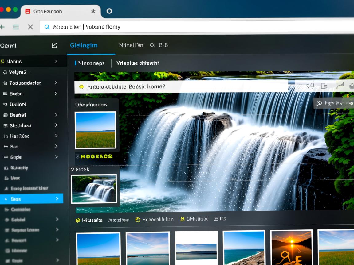Switch to the Glielogim tab

pyautogui.click(x=84, y=45)
